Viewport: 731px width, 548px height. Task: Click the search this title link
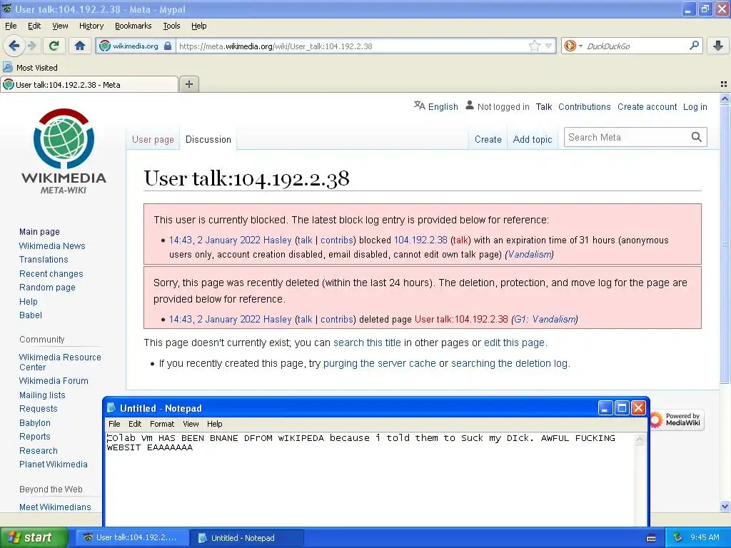coord(367,342)
